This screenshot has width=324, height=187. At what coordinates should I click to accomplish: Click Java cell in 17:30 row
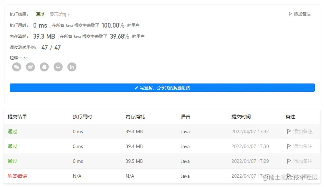(x=185, y=146)
